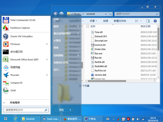Open FSViewer program entry
This screenshot has height=122, width=163.
coord(26,44)
